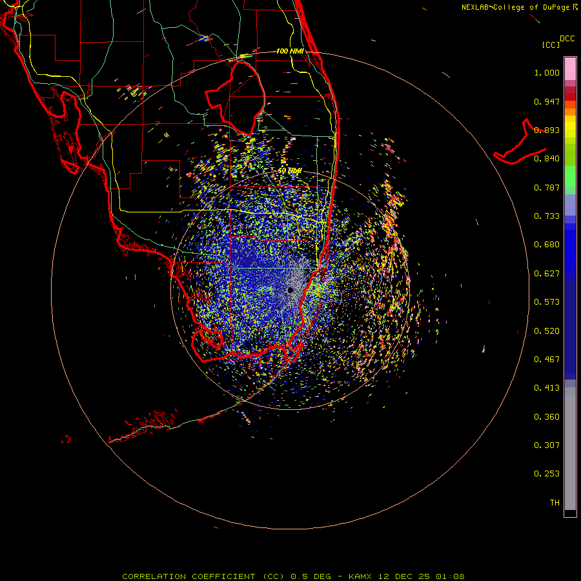Image resolution: width=581 pixels, height=581 pixels.
Task: Click the NEXLAB-College of DuPage credit text
Action: pyautogui.click(x=515, y=7)
